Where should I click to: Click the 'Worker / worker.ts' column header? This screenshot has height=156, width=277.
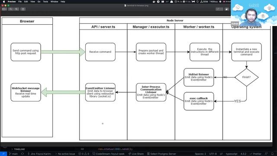click(x=199, y=27)
